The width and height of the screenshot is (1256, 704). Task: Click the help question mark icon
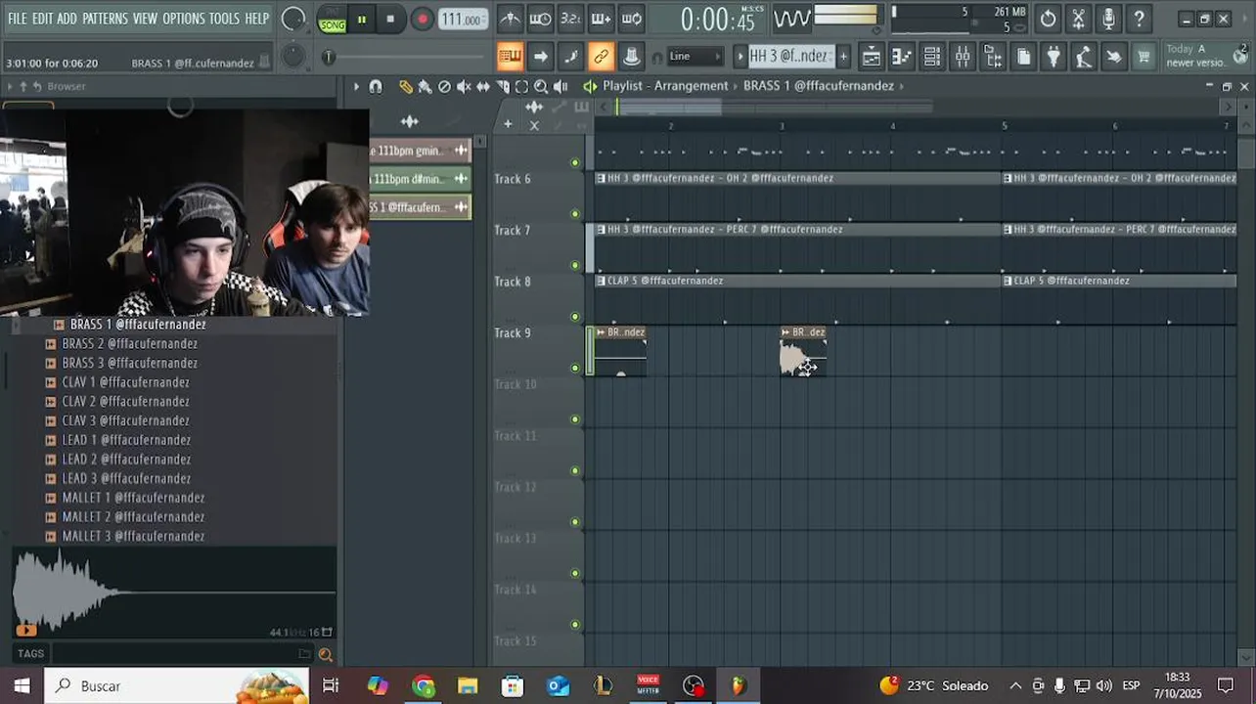(1139, 19)
